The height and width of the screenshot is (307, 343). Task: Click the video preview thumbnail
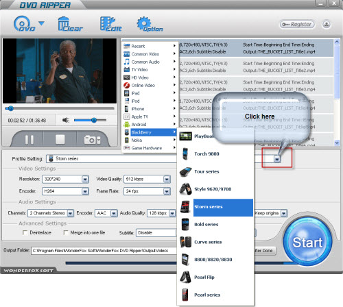60,71
